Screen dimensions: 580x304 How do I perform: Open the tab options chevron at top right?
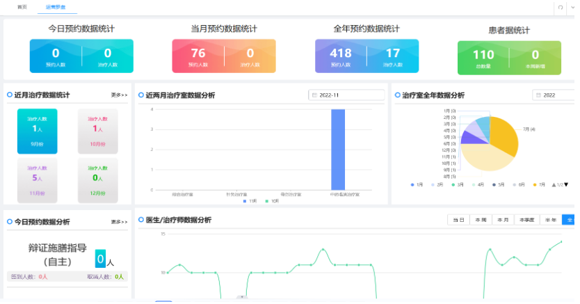(x=573, y=6)
